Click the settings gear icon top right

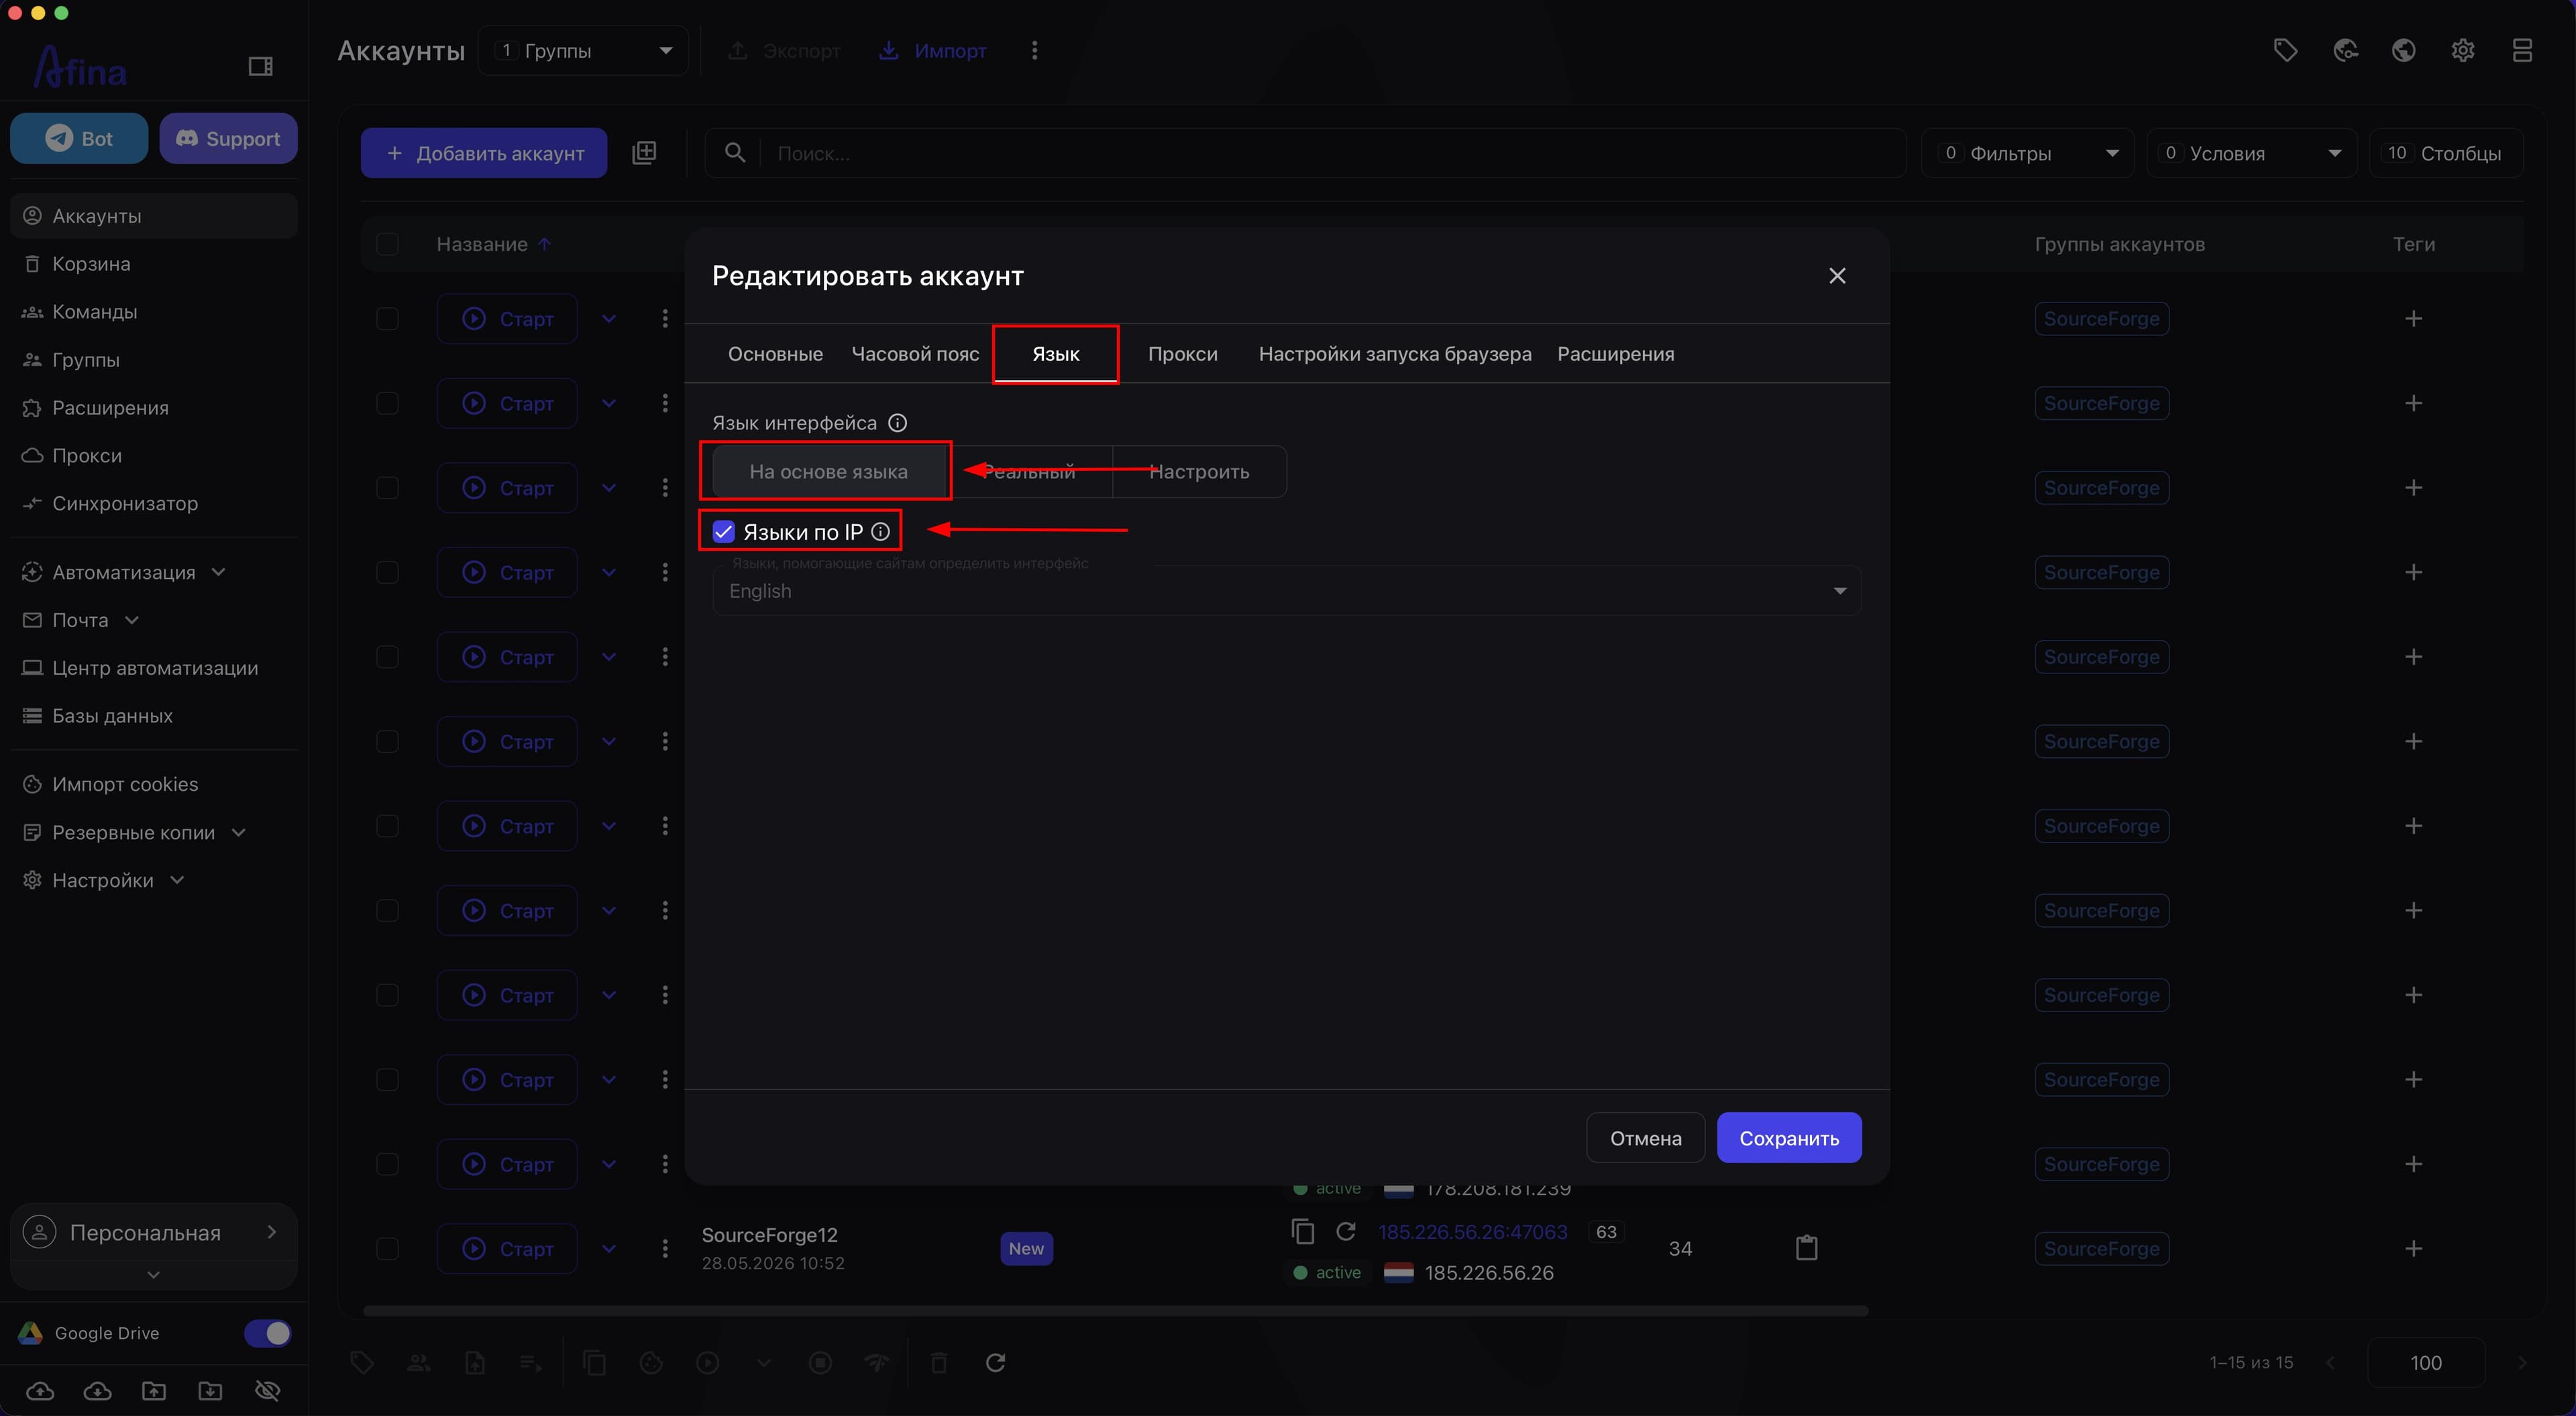[2463, 50]
